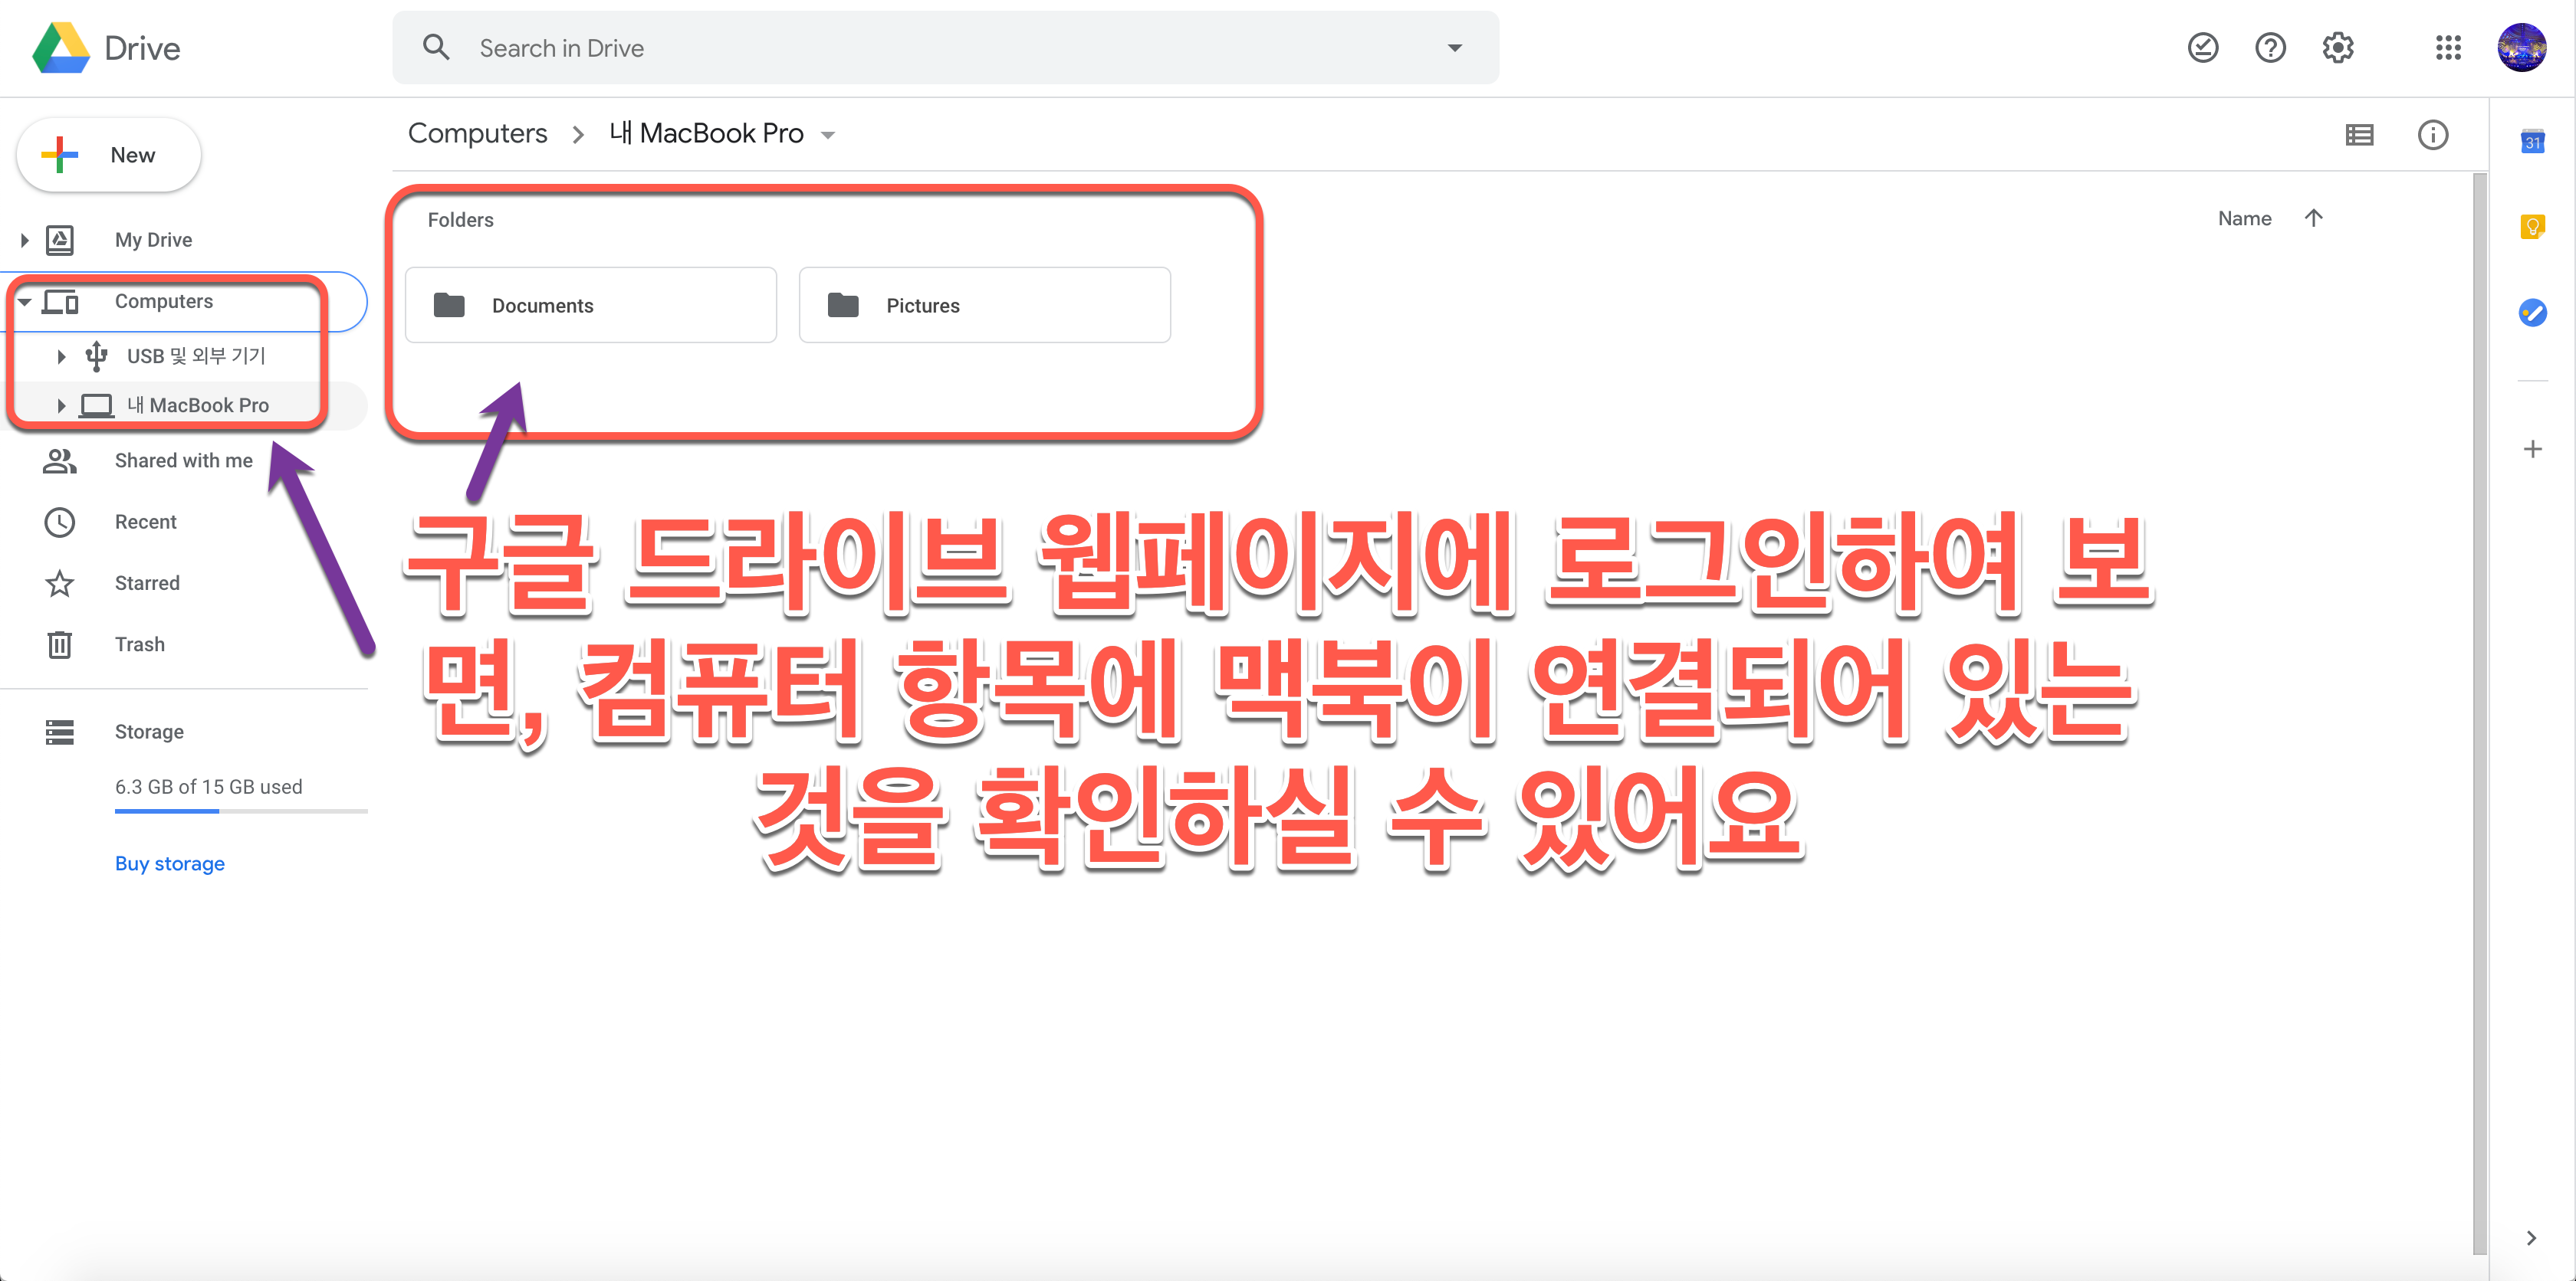The height and width of the screenshot is (1281, 2576).
Task: Open the Shared with me section
Action: [183, 460]
